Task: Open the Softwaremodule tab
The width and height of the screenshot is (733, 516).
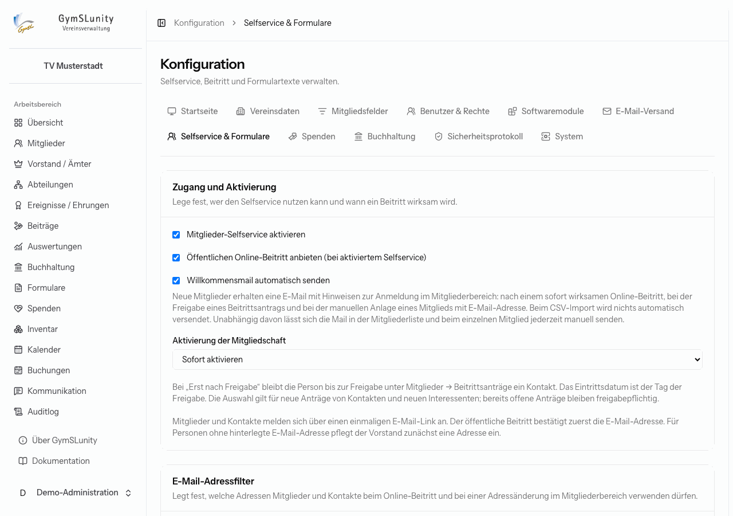Action: (x=546, y=111)
